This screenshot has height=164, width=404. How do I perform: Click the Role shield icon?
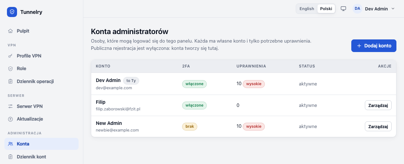click(10, 68)
